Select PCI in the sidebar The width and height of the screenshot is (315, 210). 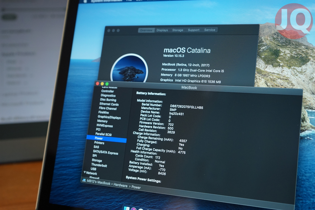point(98,129)
